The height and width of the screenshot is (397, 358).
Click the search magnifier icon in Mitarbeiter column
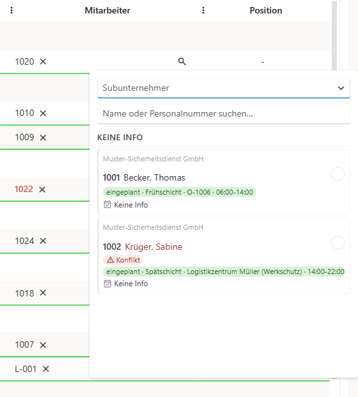(182, 61)
